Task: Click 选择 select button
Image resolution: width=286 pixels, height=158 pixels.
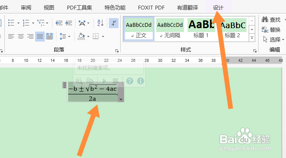Action: point(273,39)
